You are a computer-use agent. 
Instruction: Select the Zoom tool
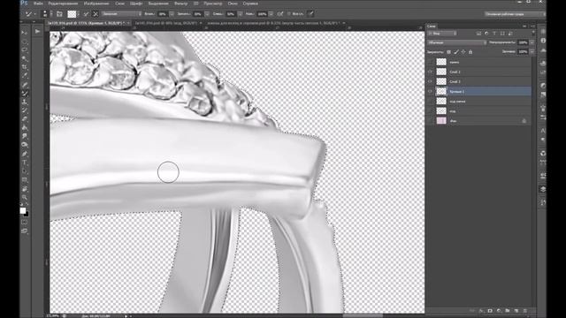[25, 197]
